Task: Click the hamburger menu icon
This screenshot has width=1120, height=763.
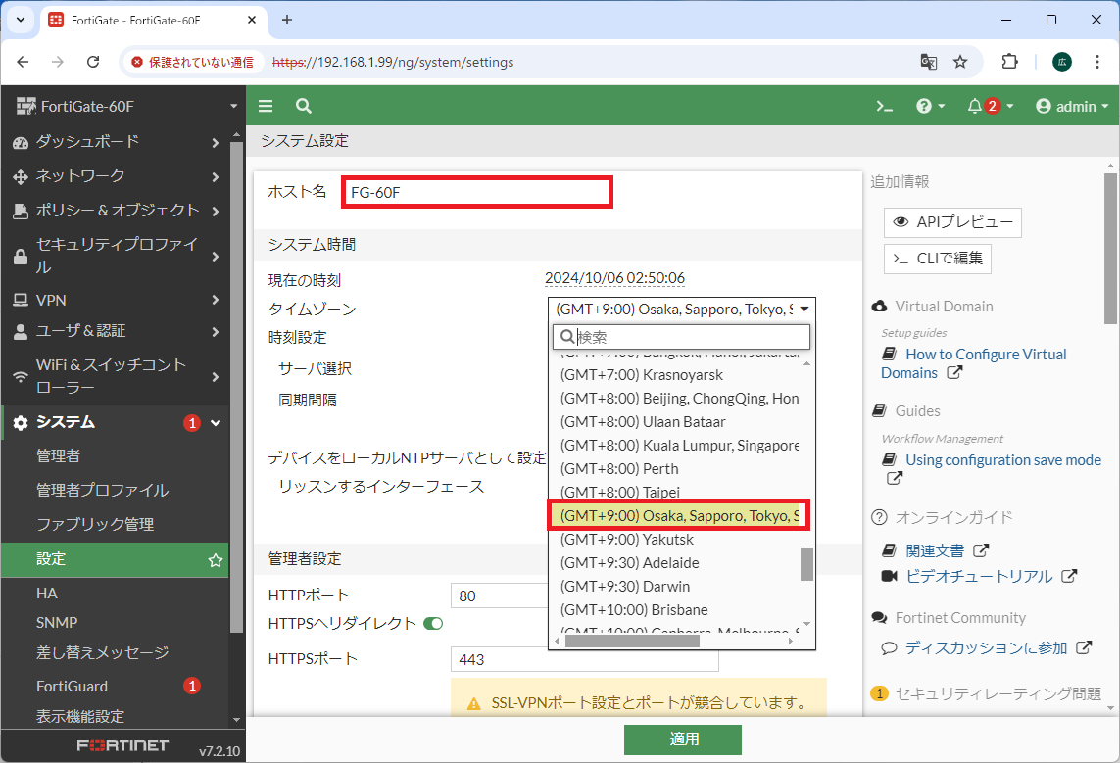Action: pos(265,106)
